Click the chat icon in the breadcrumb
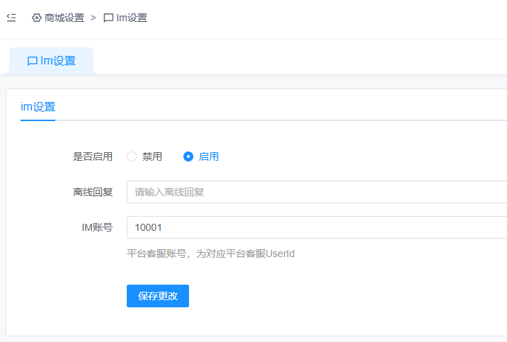The image size is (507, 342). point(108,18)
